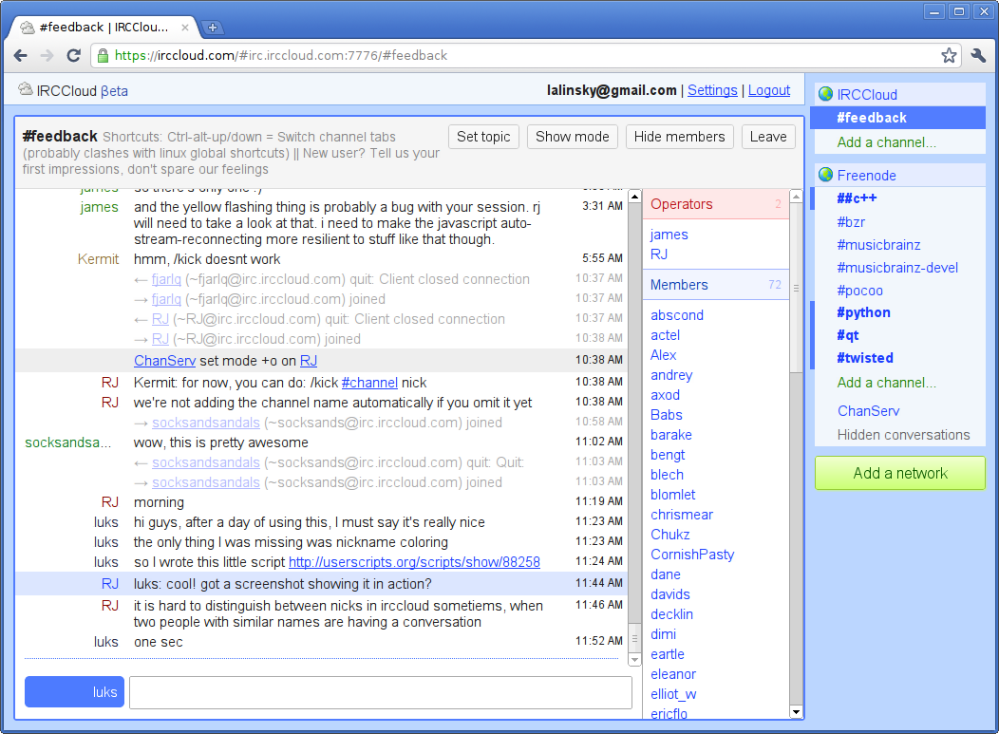This screenshot has height=734, width=999.
Task: Open the ChanServ conversation in sidebar
Action: [868, 411]
